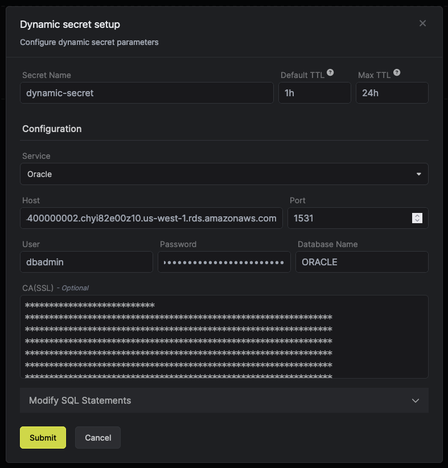Open the Max TTL help tooltip icon
Screen dimensions: 448x468
397,72
